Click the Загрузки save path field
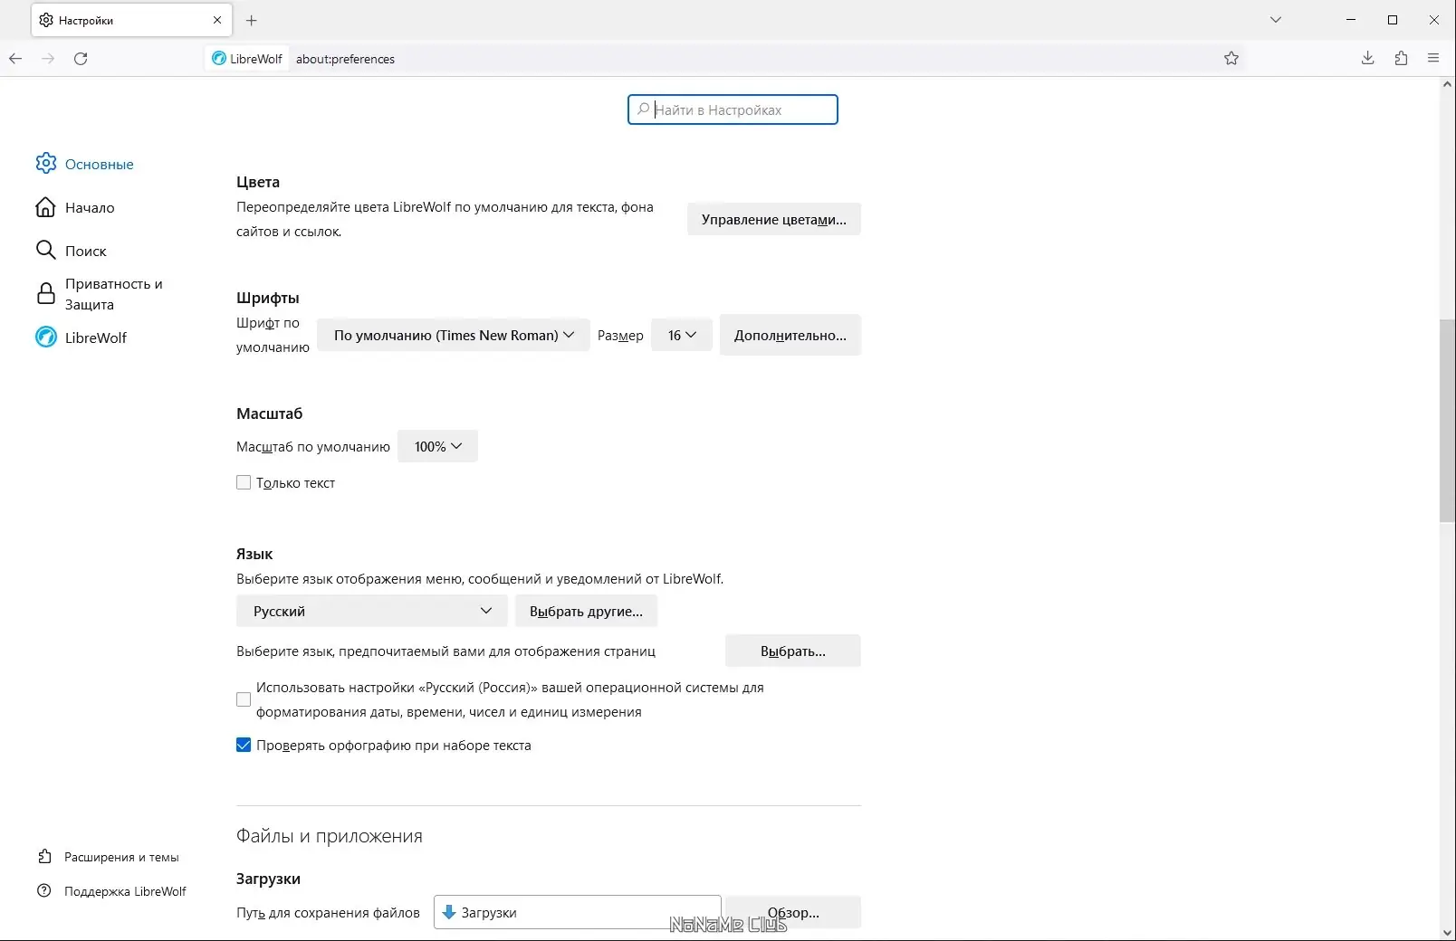 point(578,912)
